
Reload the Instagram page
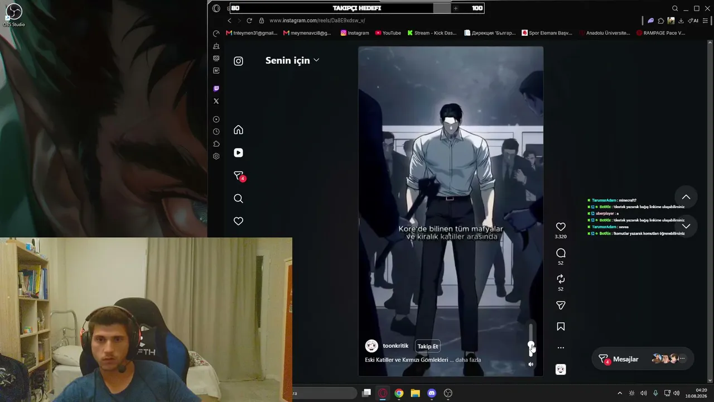(x=249, y=21)
